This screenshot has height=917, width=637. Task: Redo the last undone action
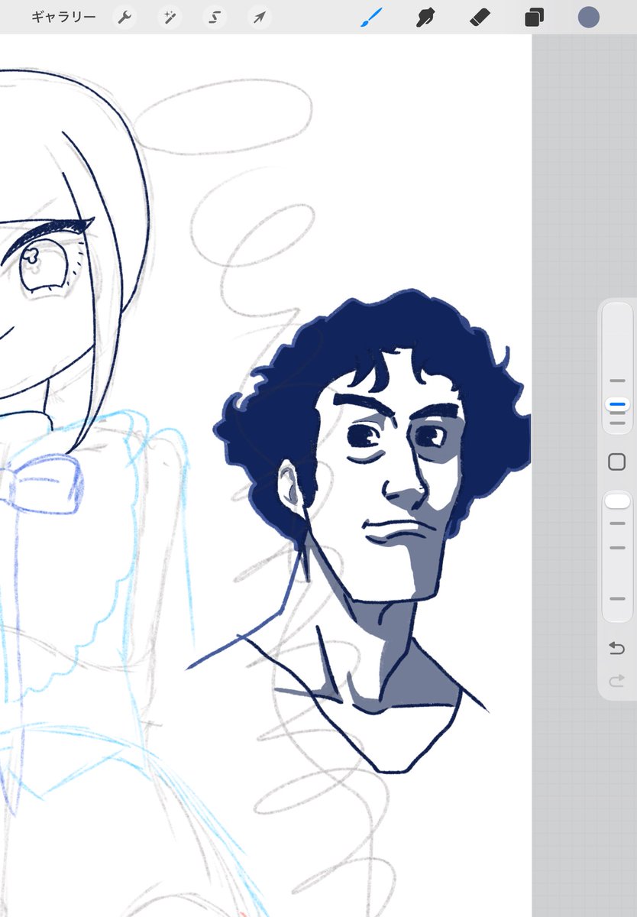click(617, 681)
